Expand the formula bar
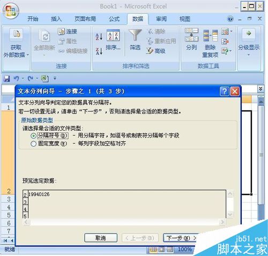 tap(260, 89)
